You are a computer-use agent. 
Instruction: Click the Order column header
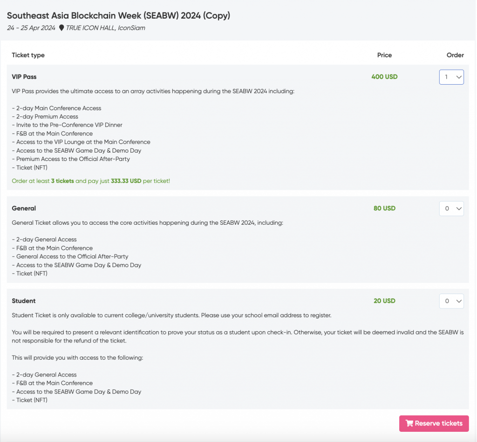tap(455, 55)
